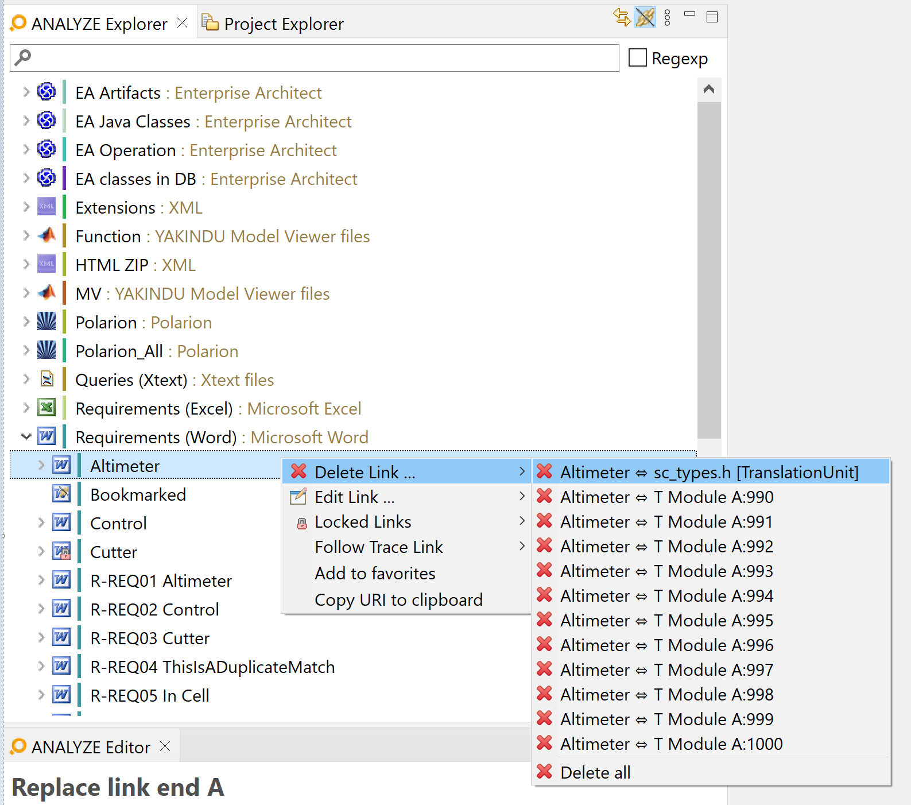This screenshot has width=911, height=805.
Task: Expand the Requirements (Excel) node
Action: click(x=26, y=408)
